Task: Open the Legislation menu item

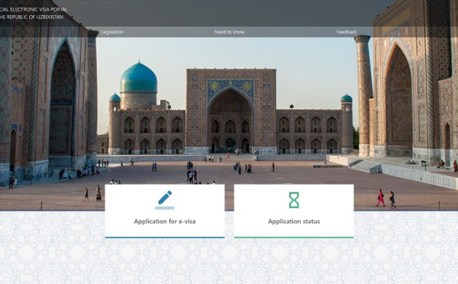Action: coord(112,32)
